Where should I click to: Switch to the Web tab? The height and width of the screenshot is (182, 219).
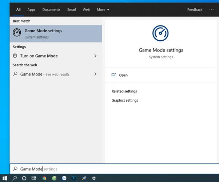coord(86,9)
